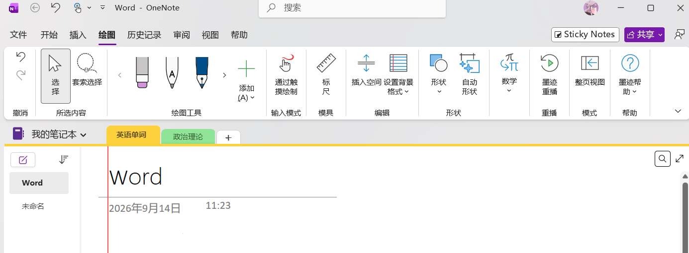Click the purple 共享 button
This screenshot has width=689, height=253.
644,34
